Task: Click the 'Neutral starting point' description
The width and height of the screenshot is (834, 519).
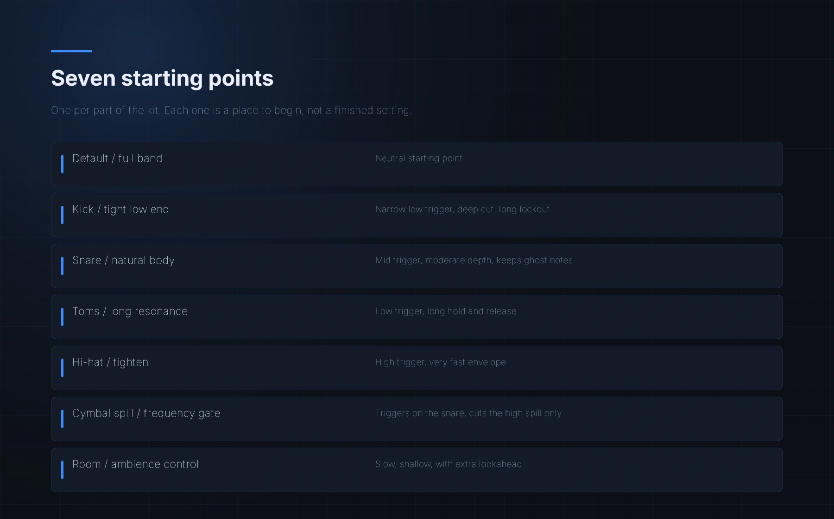Action: tap(419, 158)
